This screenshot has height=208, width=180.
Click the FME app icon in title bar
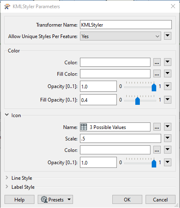point(7,7)
